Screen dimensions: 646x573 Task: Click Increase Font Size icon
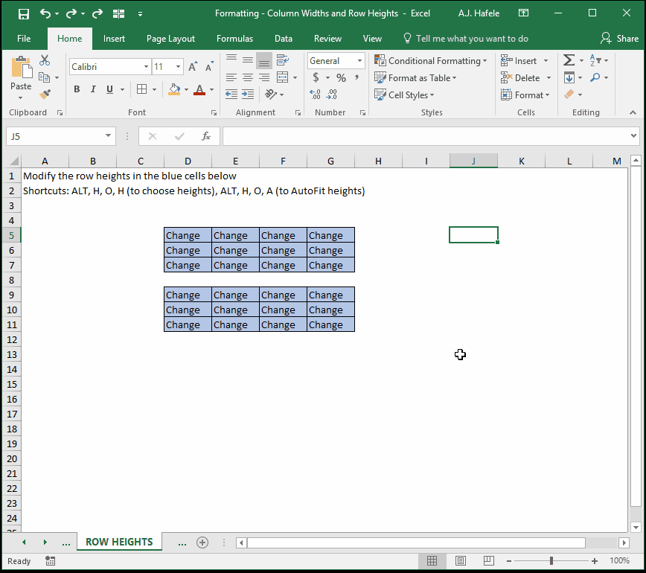tap(193, 67)
